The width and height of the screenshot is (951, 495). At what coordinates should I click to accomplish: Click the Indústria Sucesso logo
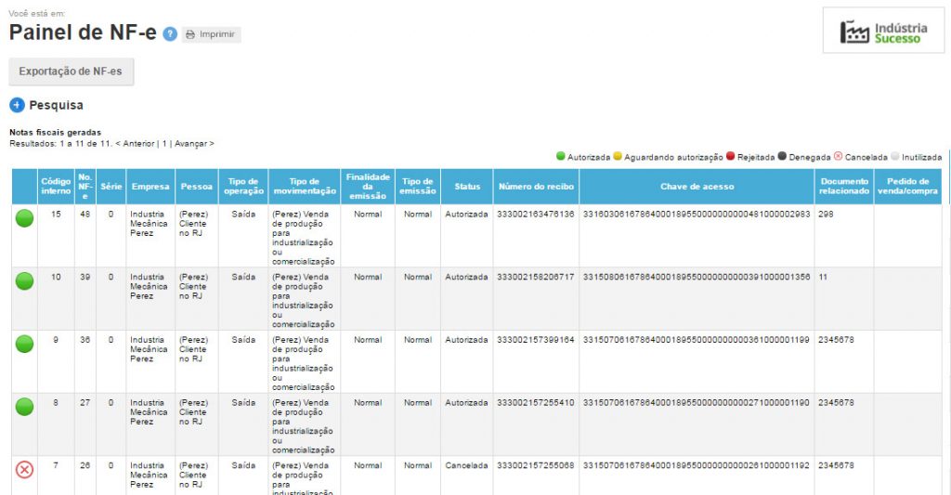point(883,33)
